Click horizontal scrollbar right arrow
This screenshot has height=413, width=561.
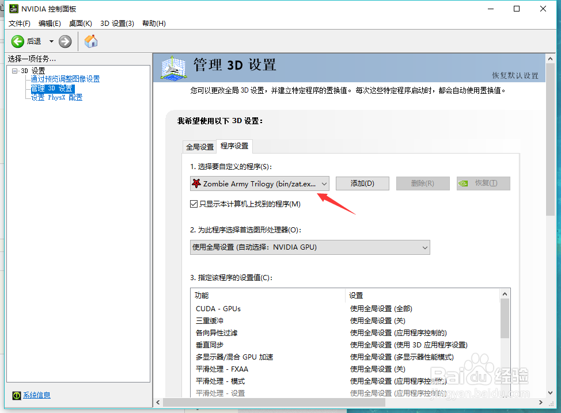541,402
